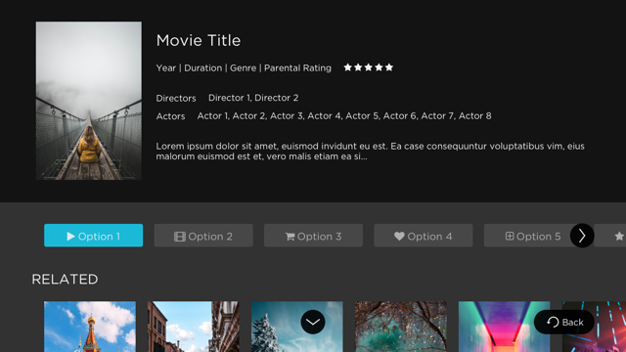The image size is (626, 352).
Task: Go back using the Back button
Action: click(564, 322)
